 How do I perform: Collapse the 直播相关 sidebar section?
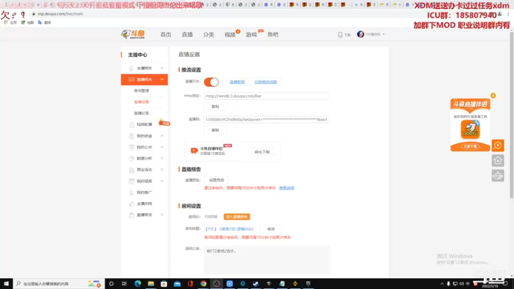pos(162,79)
